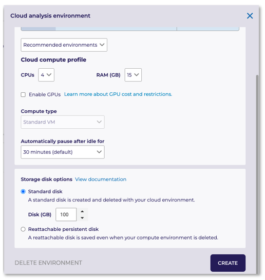Screen dimensions: 265x280
Task: Click the Disk (GB) size input field
Action: [x=66, y=214]
